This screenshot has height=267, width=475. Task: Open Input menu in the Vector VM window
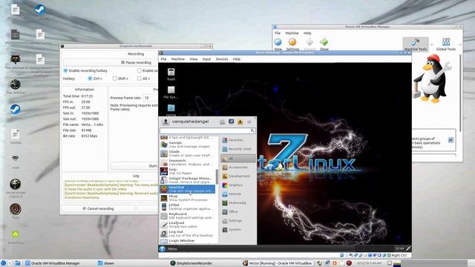pos(206,59)
